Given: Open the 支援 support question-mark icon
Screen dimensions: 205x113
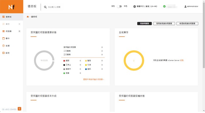Looking at the screenshot, I should [x=4, y=46].
